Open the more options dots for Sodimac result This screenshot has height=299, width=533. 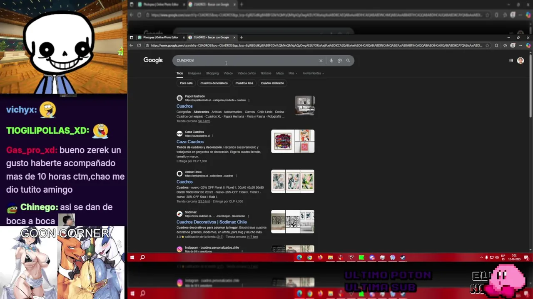coord(249,216)
